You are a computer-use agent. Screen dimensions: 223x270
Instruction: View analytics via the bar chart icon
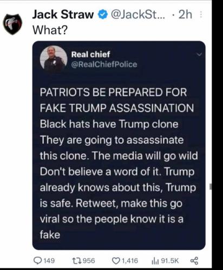point(155,261)
